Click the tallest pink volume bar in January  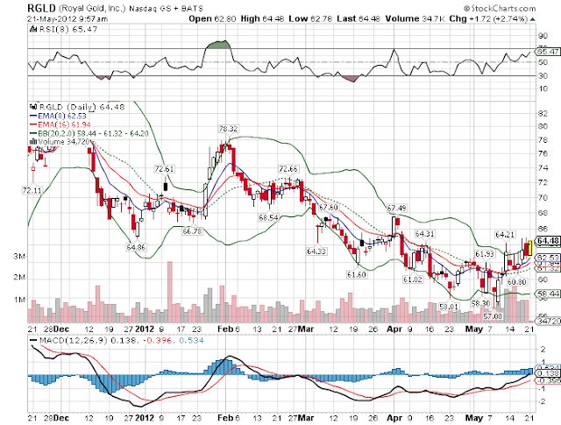click(x=169, y=292)
